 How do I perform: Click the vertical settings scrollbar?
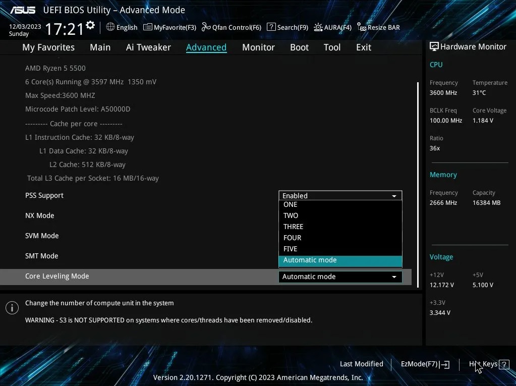pos(418,185)
